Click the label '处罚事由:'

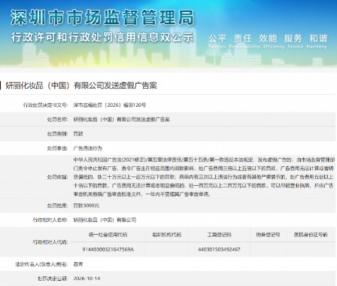(x=57, y=148)
